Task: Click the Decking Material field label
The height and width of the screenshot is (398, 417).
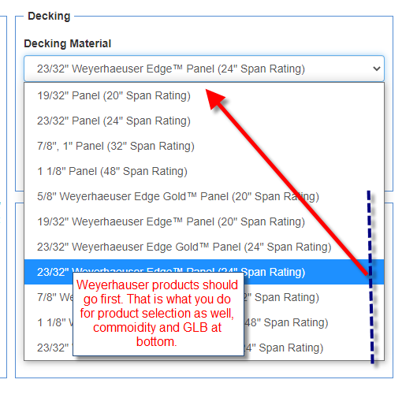Action: [68, 43]
